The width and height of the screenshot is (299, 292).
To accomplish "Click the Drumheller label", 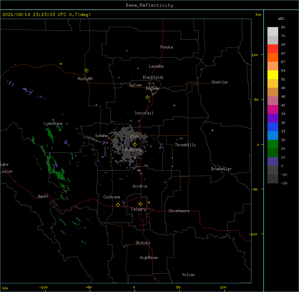I will 221,169.
